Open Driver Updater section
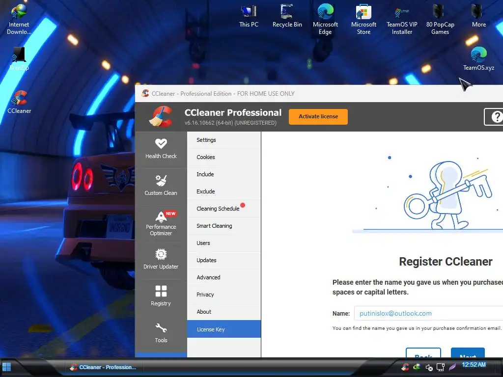 pyautogui.click(x=161, y=260)
